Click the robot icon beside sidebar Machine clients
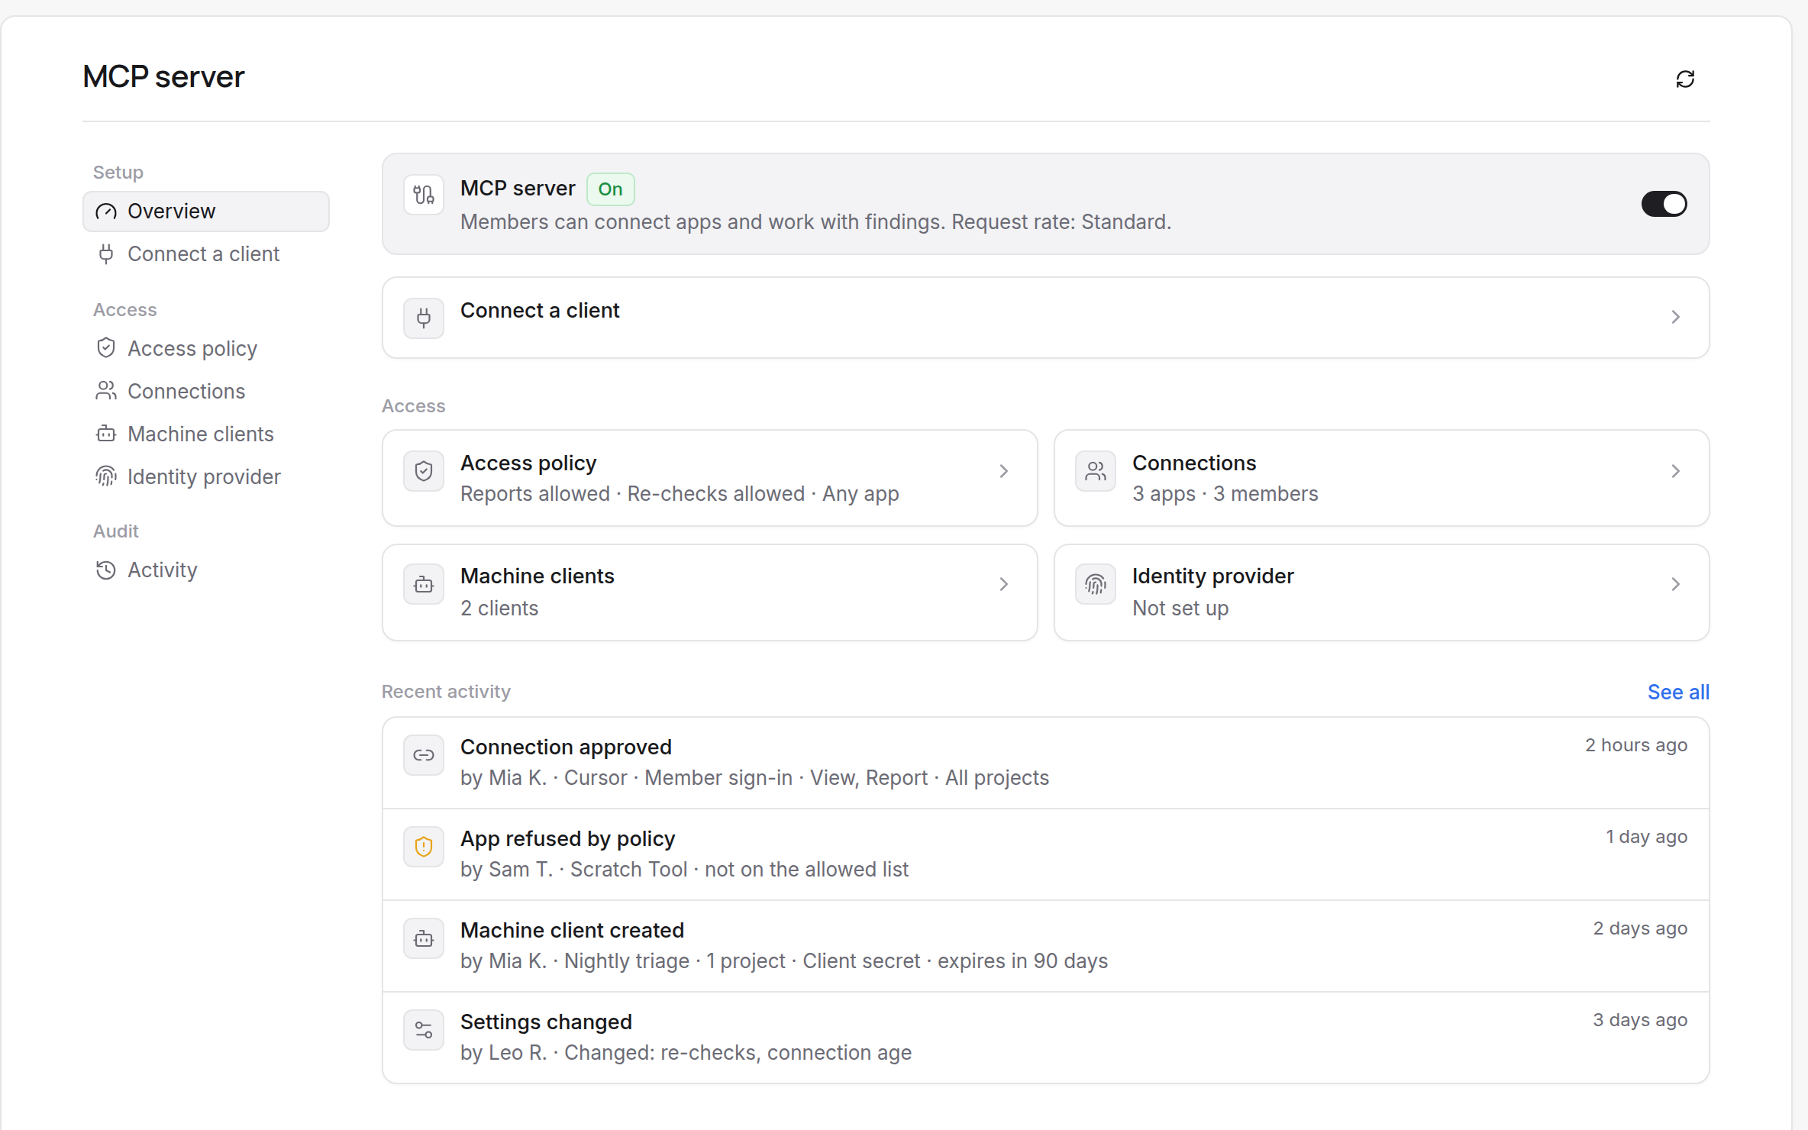 (x=106, y=434)
